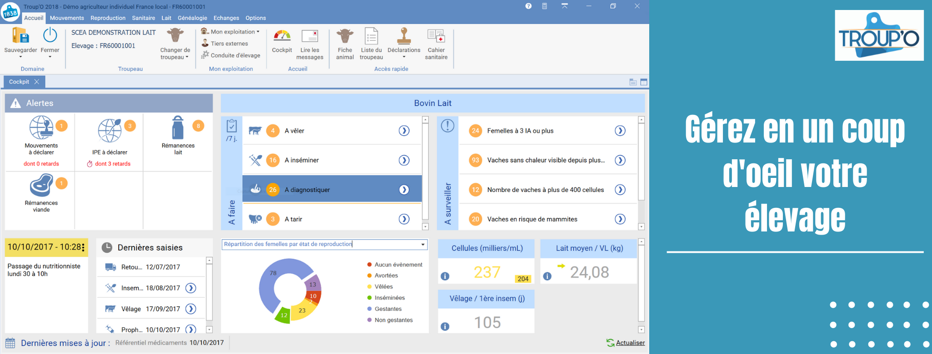Open Rémanences lait alert
The image size is (932, 354).
[178, 142]
